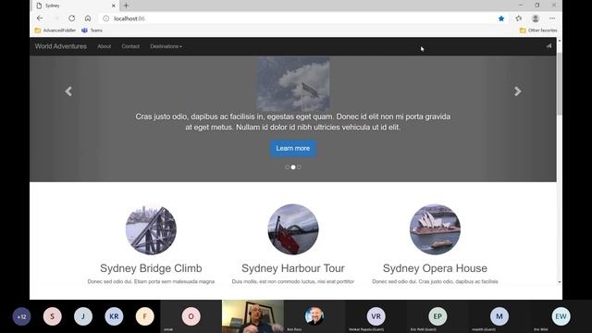Click the plane icon in the navbar

(x=549, y=46)
